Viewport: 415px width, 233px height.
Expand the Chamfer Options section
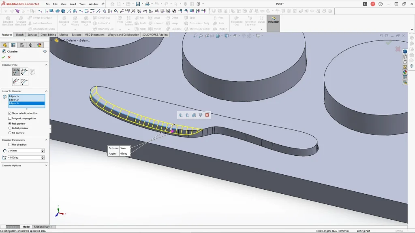point(46,165)
